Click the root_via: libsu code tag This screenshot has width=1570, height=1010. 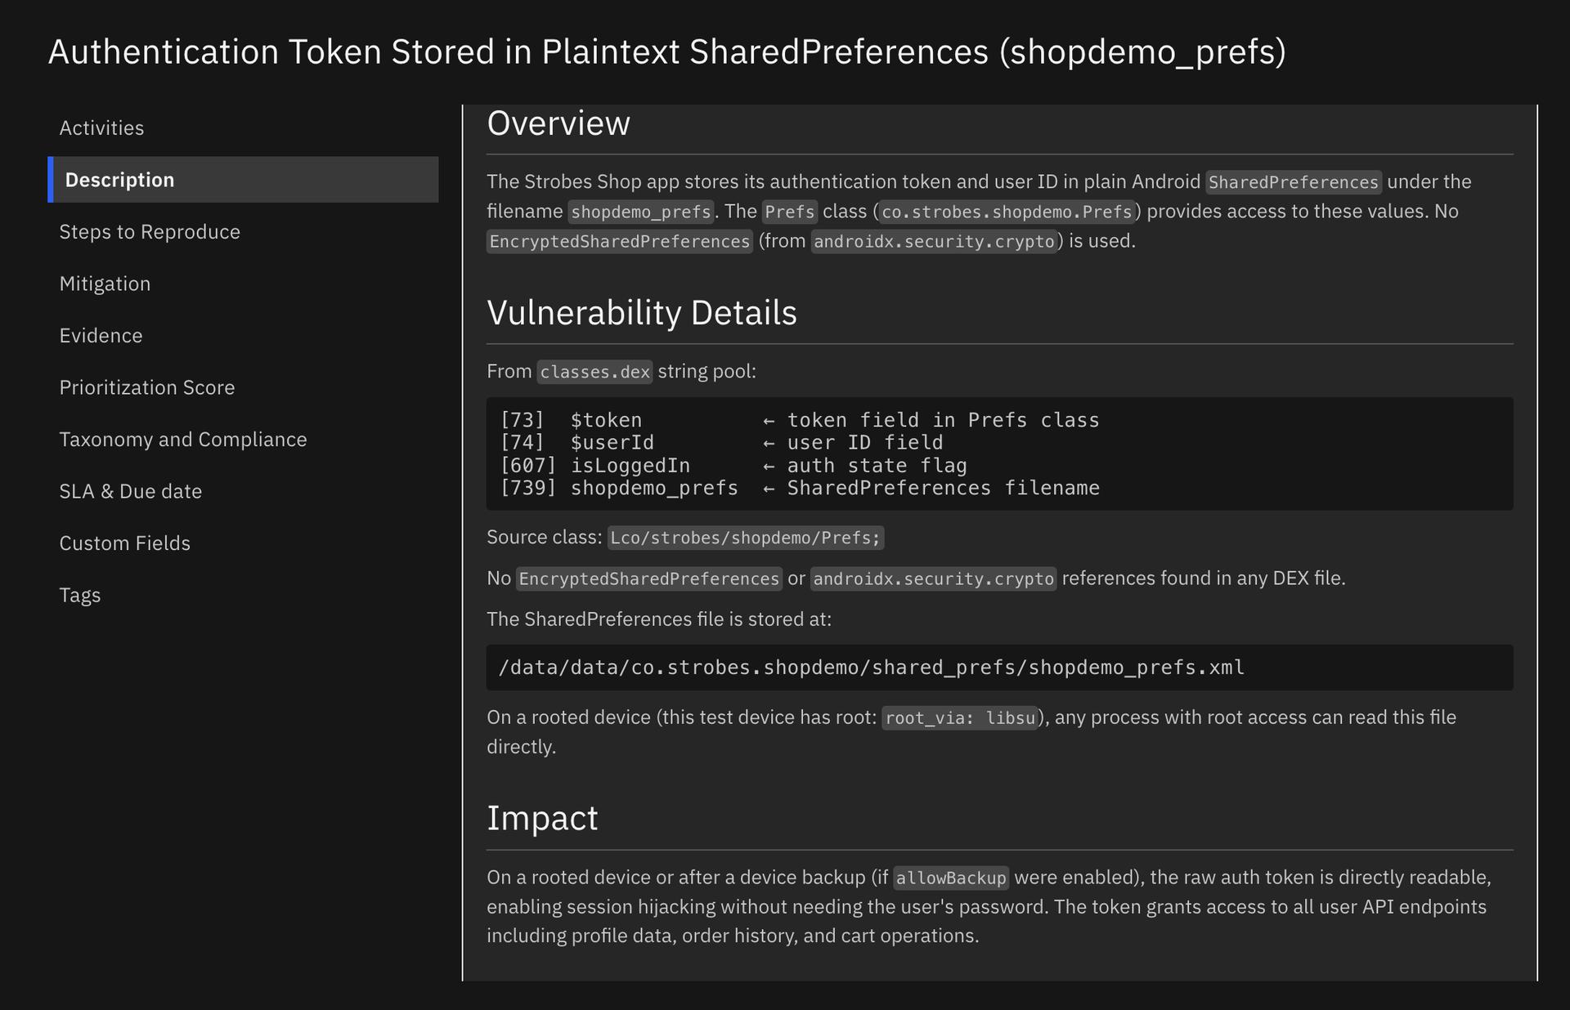[x=960, y=718]
